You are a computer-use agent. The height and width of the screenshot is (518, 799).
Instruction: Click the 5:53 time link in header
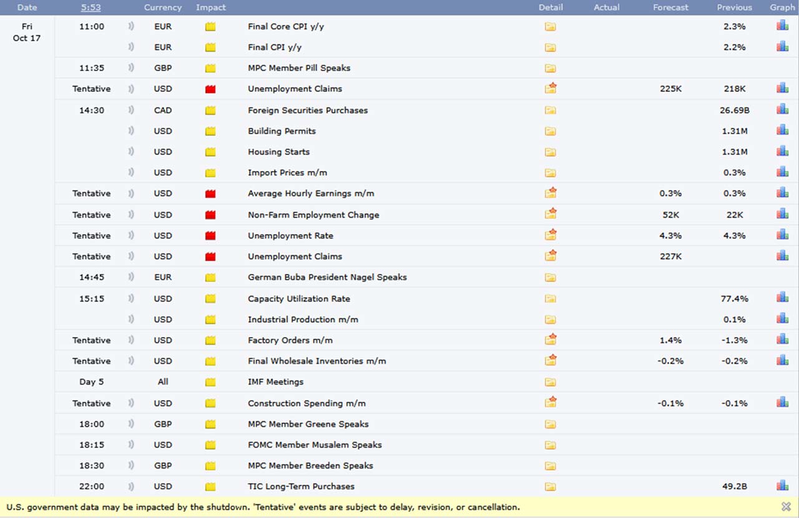92,7
